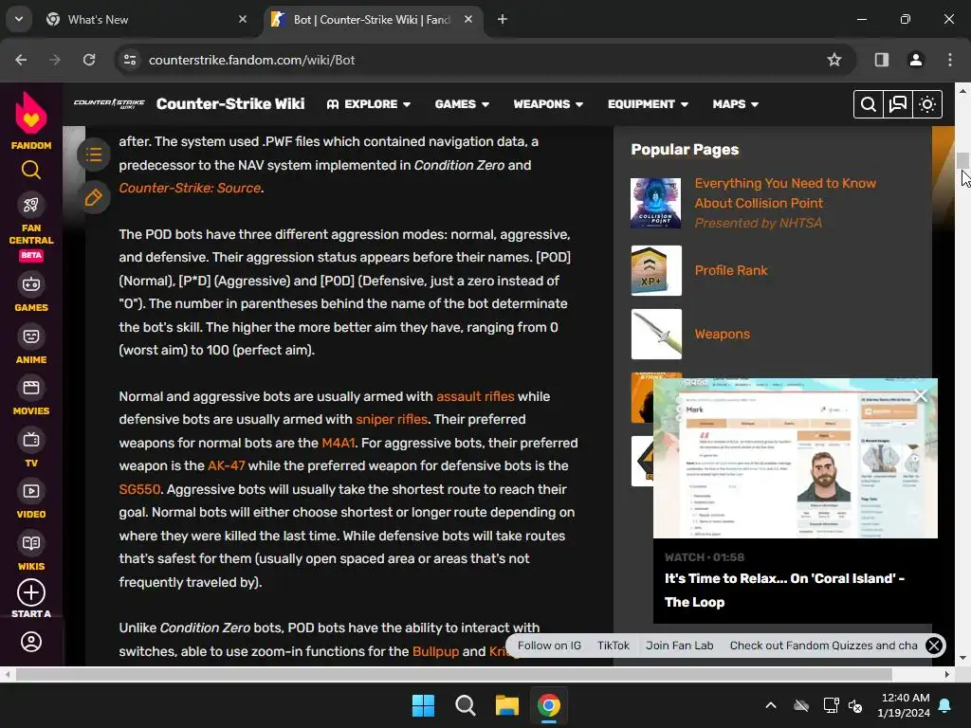
Task: Open File Explorer from taskbar
Action: [506, 705]
